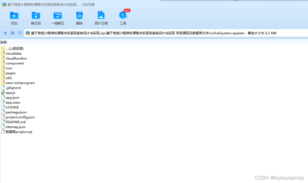Click the 添加 (Add files) toolbar icon
308x183 pixels.
(14, 17)
